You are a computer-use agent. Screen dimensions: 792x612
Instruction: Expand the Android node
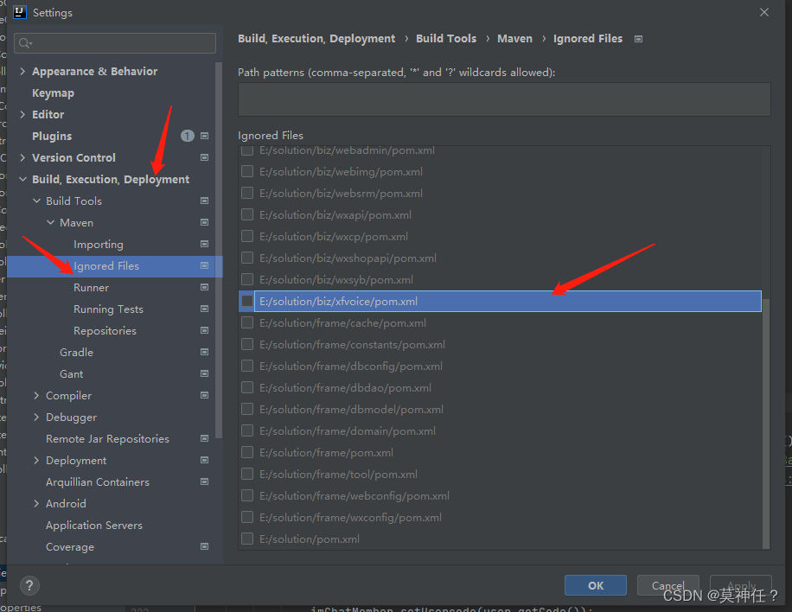pyautogui.click(x=36, y=503)
